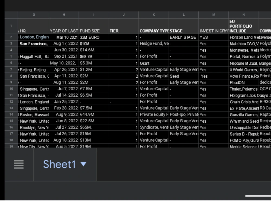Select the Neptune Mutual portfolio cell

244,63
